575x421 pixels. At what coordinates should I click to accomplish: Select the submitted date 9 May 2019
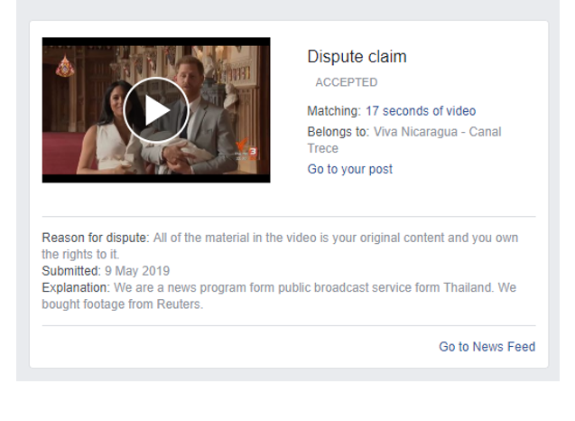[x=137, y=271]
